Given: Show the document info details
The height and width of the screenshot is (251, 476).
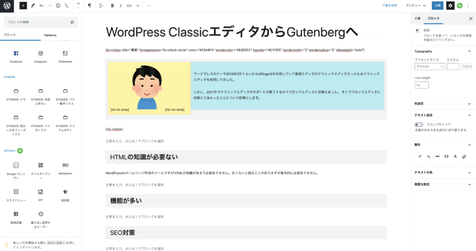Looking at the screenshot, I should coord(58,6).
